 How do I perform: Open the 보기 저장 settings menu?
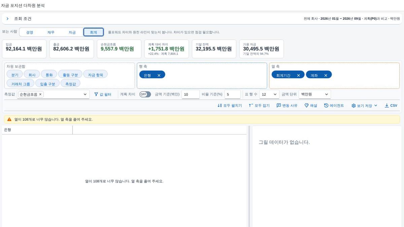(364, 106)
